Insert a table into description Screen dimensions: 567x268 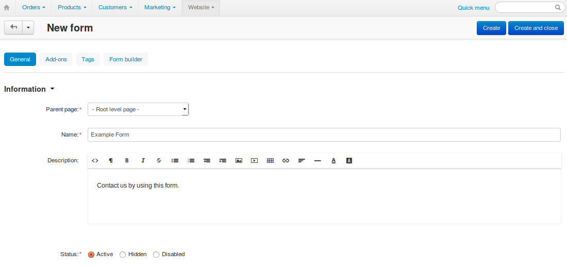(270, 161)
